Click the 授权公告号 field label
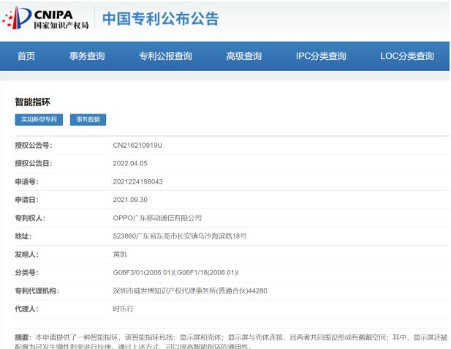The height and width of the screenshot is (349, 451). pyautogui.click(x=34, y=146)
